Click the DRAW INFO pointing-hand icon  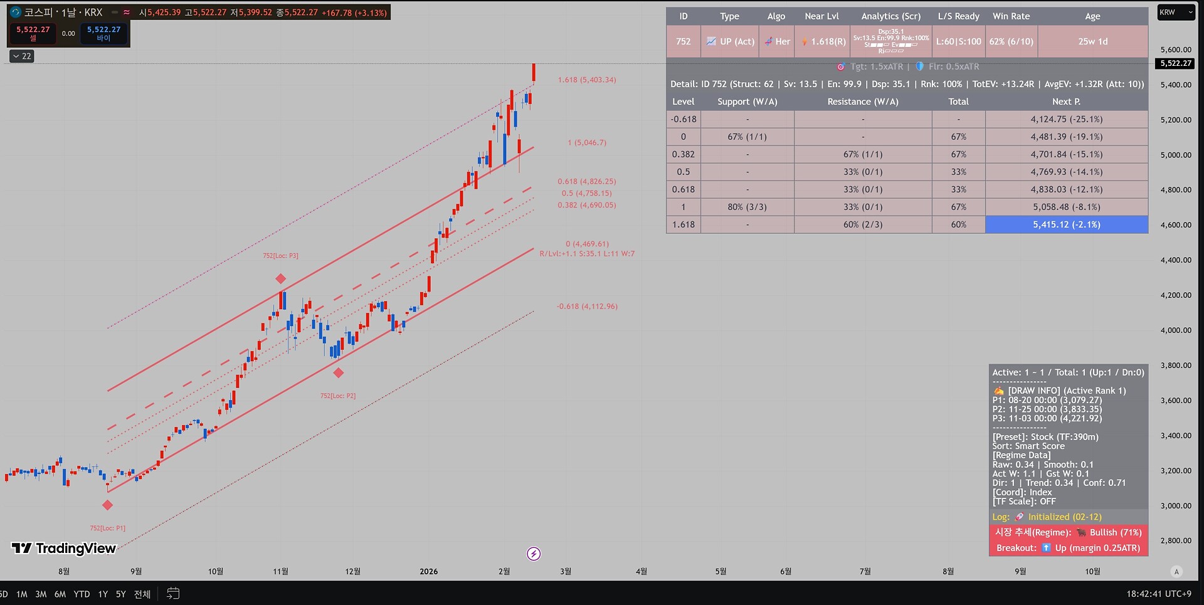pyautogui.click(x=998, y=391)
